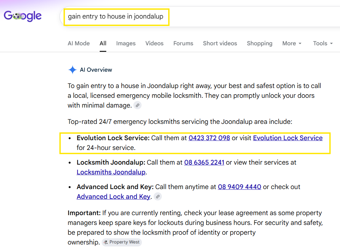This screenshot has width=340, height=251.
Task: Select the All results tab
Action: click(x=103, y=43)
